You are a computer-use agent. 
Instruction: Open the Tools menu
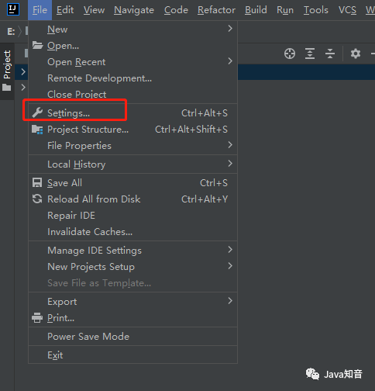pos(316,10)
